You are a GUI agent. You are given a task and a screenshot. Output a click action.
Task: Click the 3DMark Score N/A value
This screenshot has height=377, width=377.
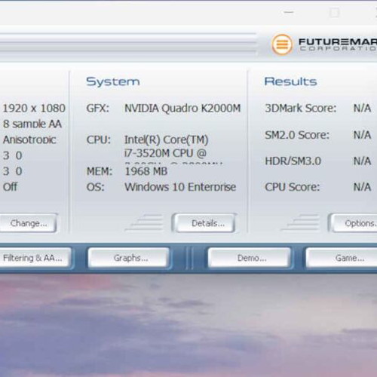[362, 109]
